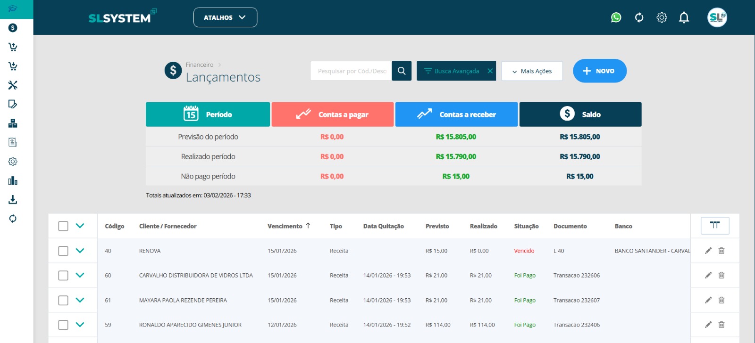This screenshot has width=755, height=343.
Task: Select the Contas a receber tab
Action: (x=456, y=114)
